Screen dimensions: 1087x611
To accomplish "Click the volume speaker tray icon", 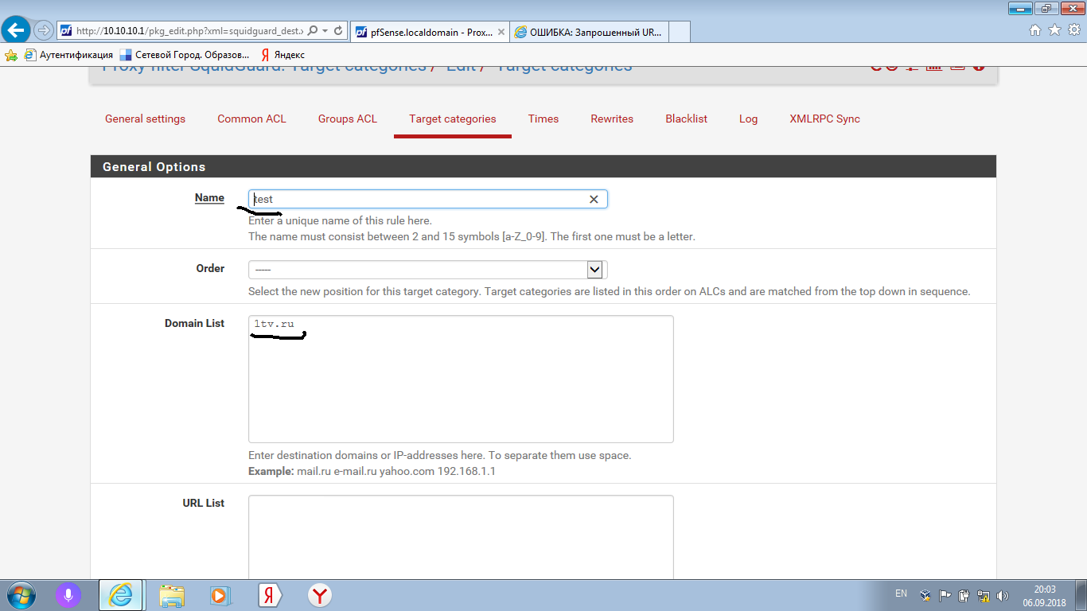I will coord(1003,595).
